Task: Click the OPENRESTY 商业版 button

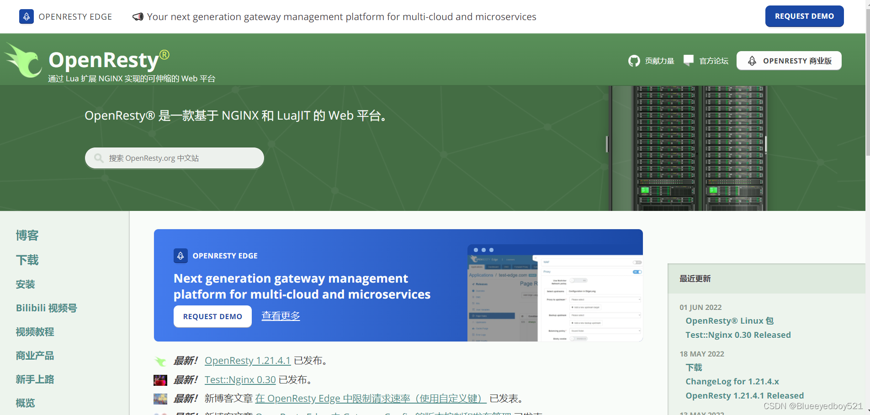Action: click(789, 60)
